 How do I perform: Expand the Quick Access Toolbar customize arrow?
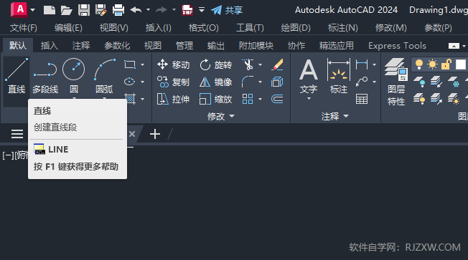click(x=202, y=10)
